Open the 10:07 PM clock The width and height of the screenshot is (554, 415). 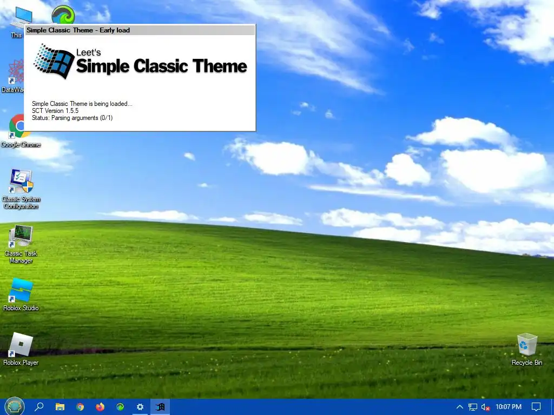coord(509,407)
